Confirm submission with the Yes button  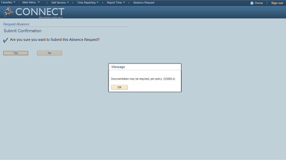16,53
